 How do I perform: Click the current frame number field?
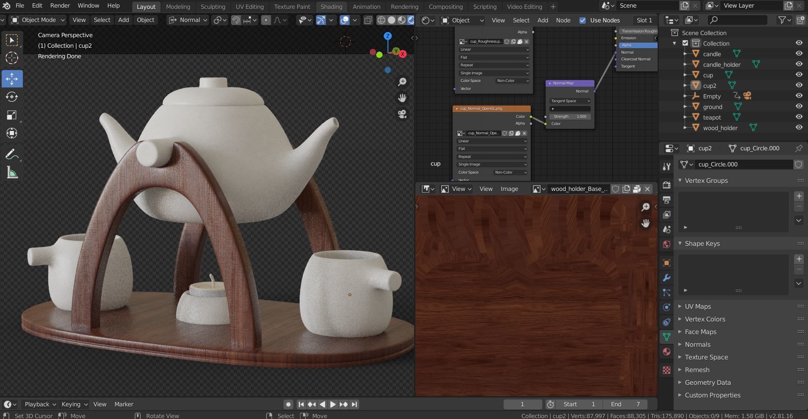coord(522,404)
